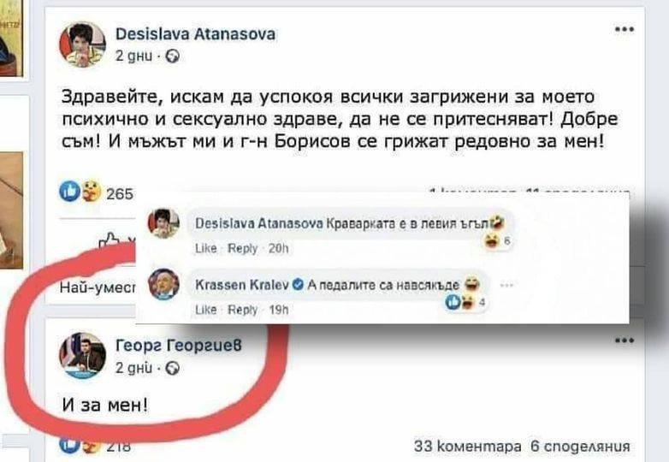Open the 6 споделяния shares link
Screen dimensions: 669x462
point(580,447)
